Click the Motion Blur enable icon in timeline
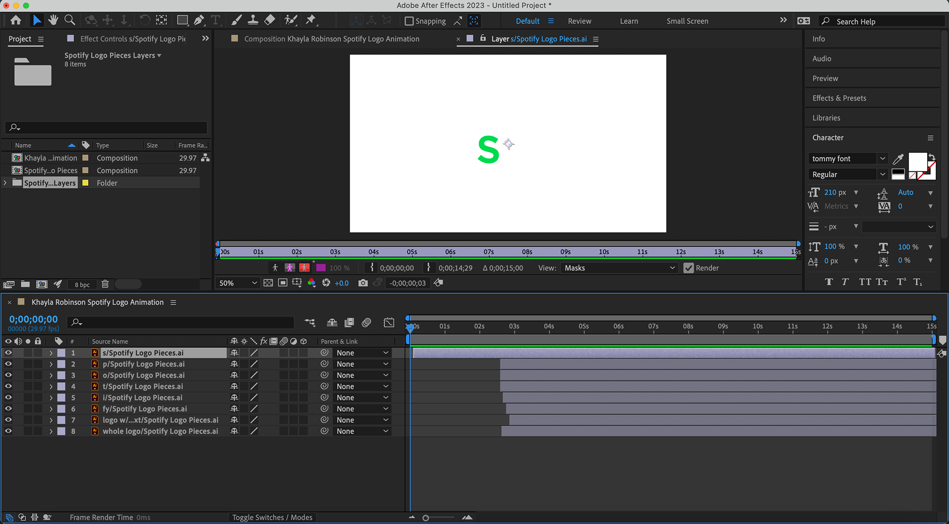Screen dimensions: 949x524 click(366, 322)
